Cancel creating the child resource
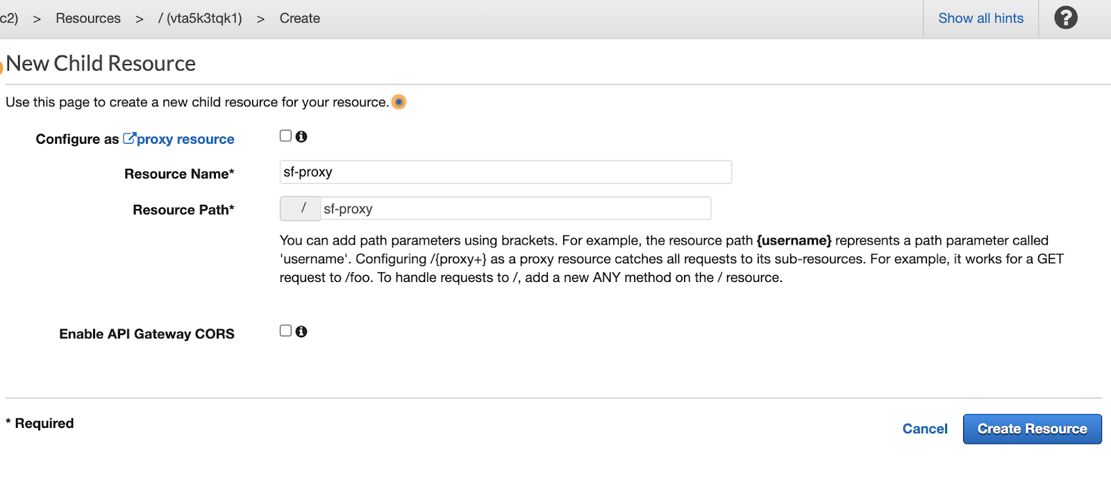The image size is (1111, 489). pyautogui.click(x=924, y=429)
